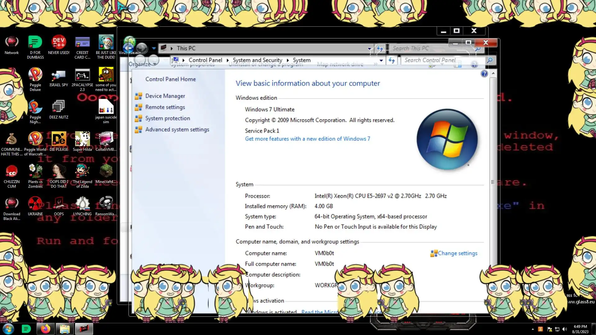
Task: Open Advanced system settings
Action: click(177, 130)
